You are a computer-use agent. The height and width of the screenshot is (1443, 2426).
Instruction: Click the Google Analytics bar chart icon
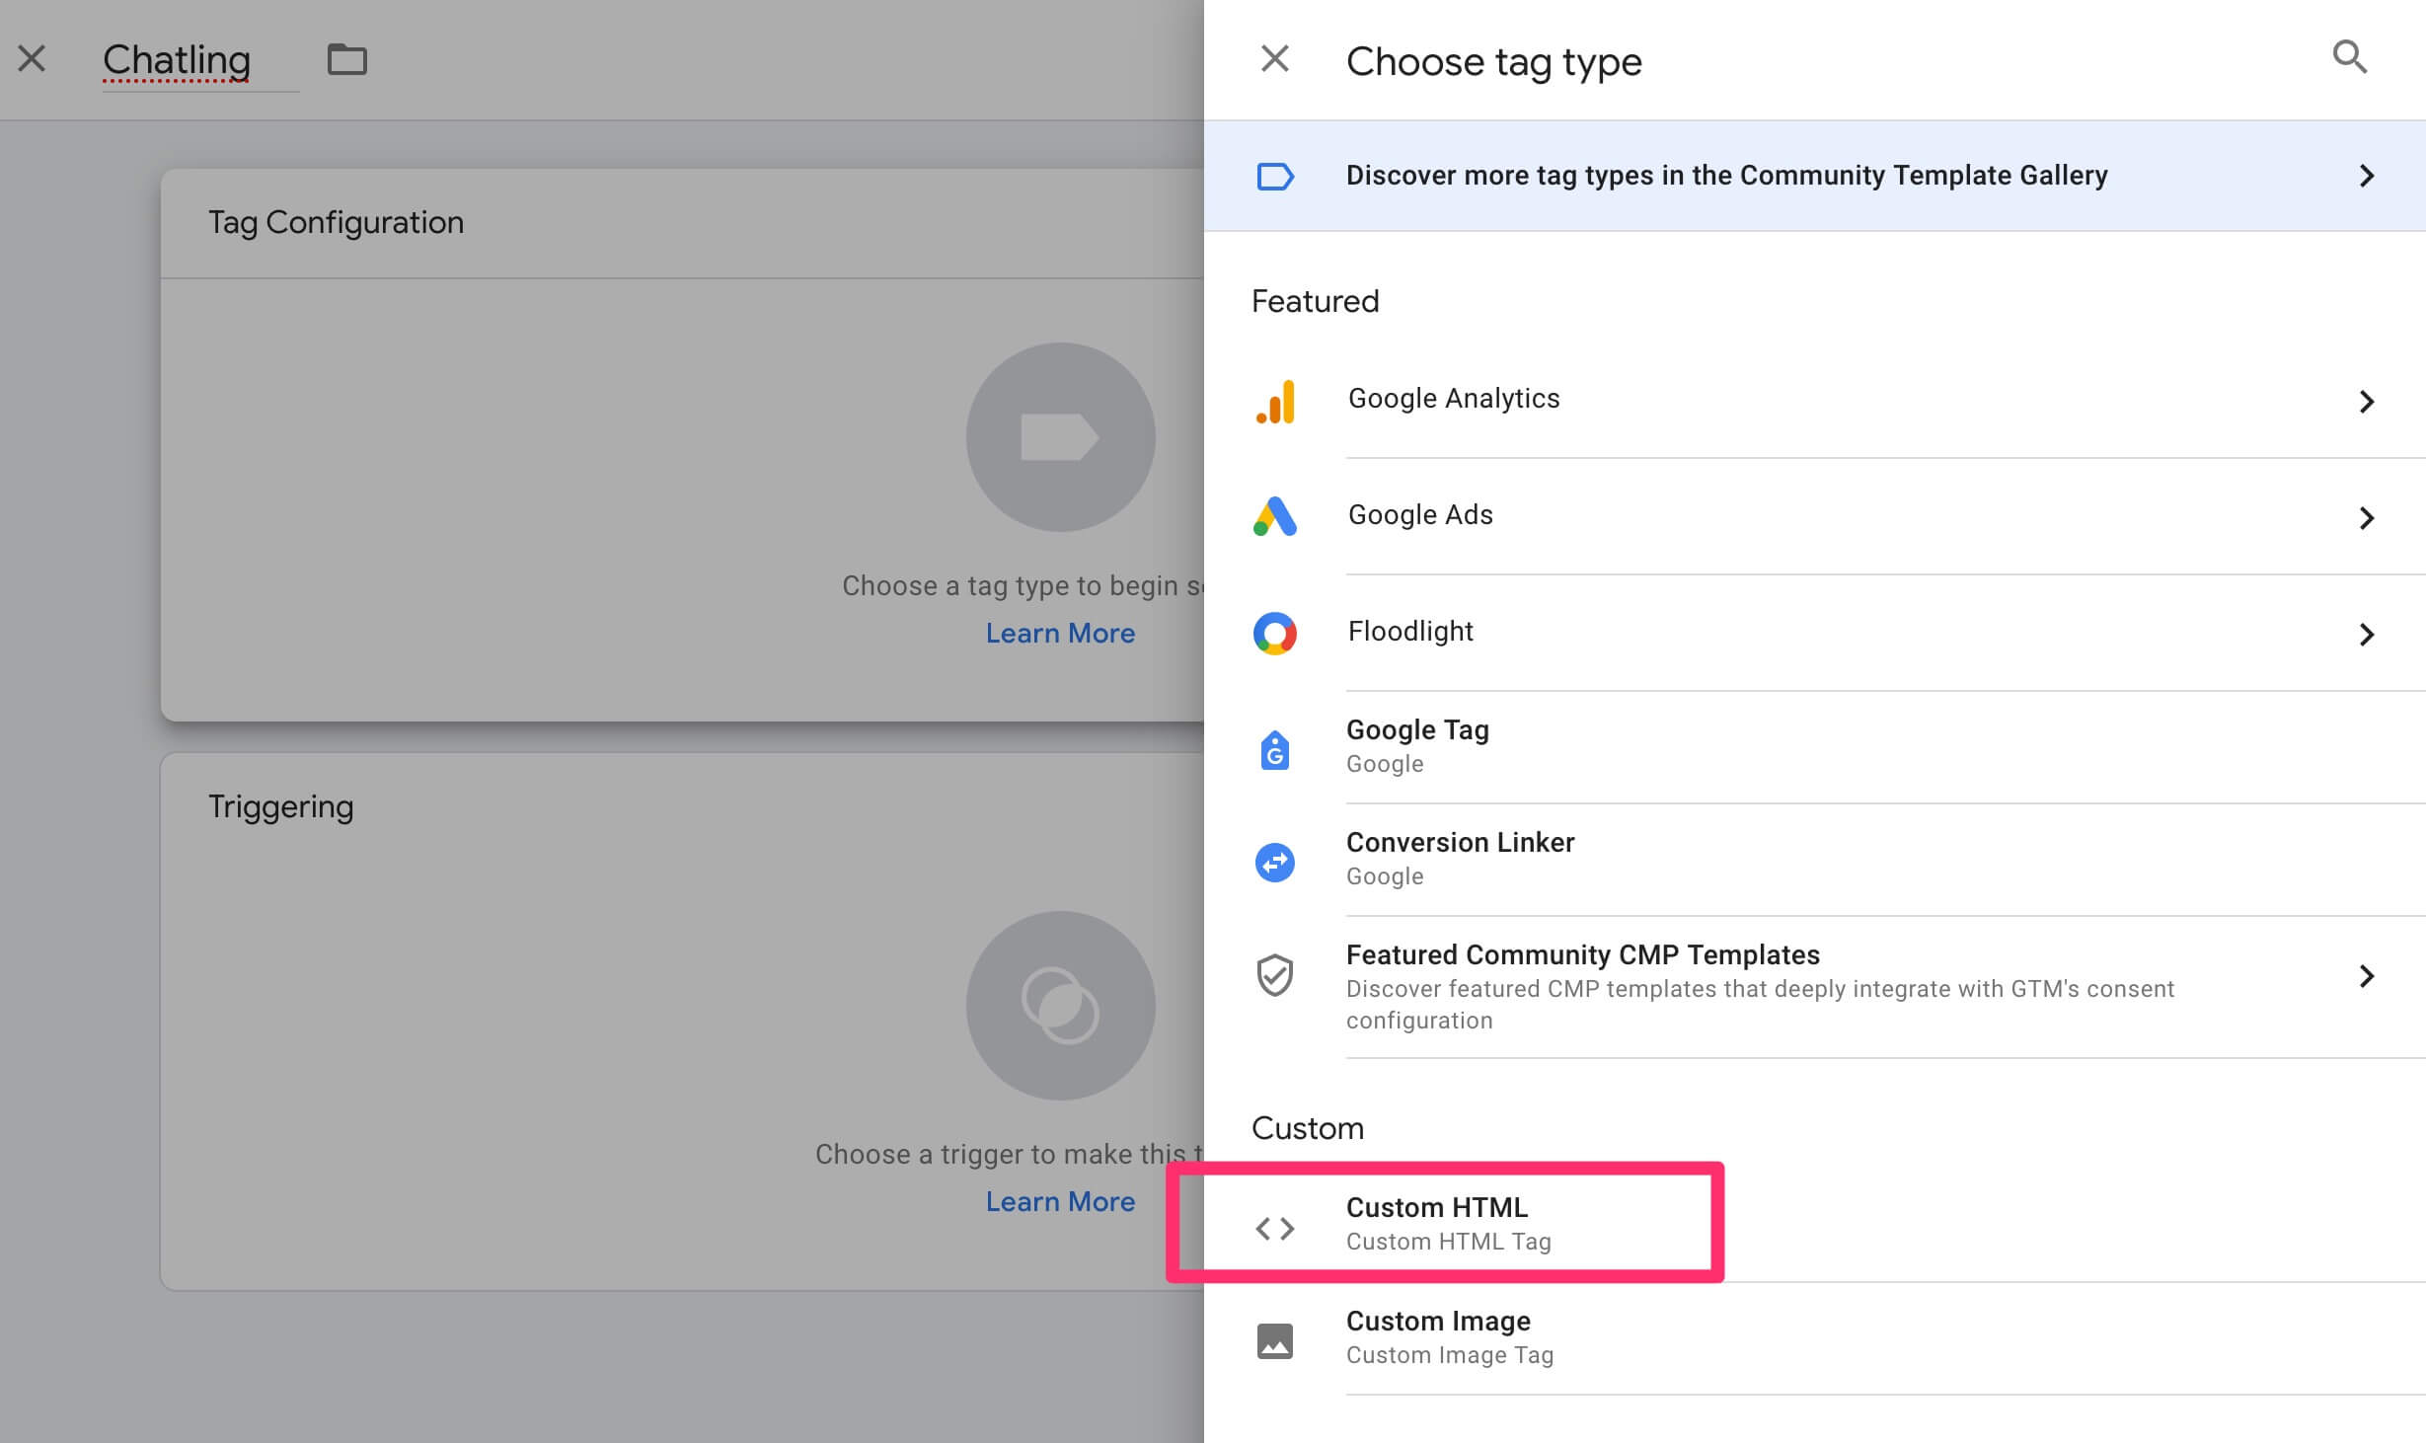click(1274, 402)
